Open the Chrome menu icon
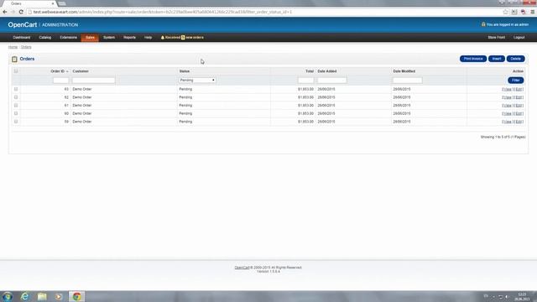 tap(533, 12)
